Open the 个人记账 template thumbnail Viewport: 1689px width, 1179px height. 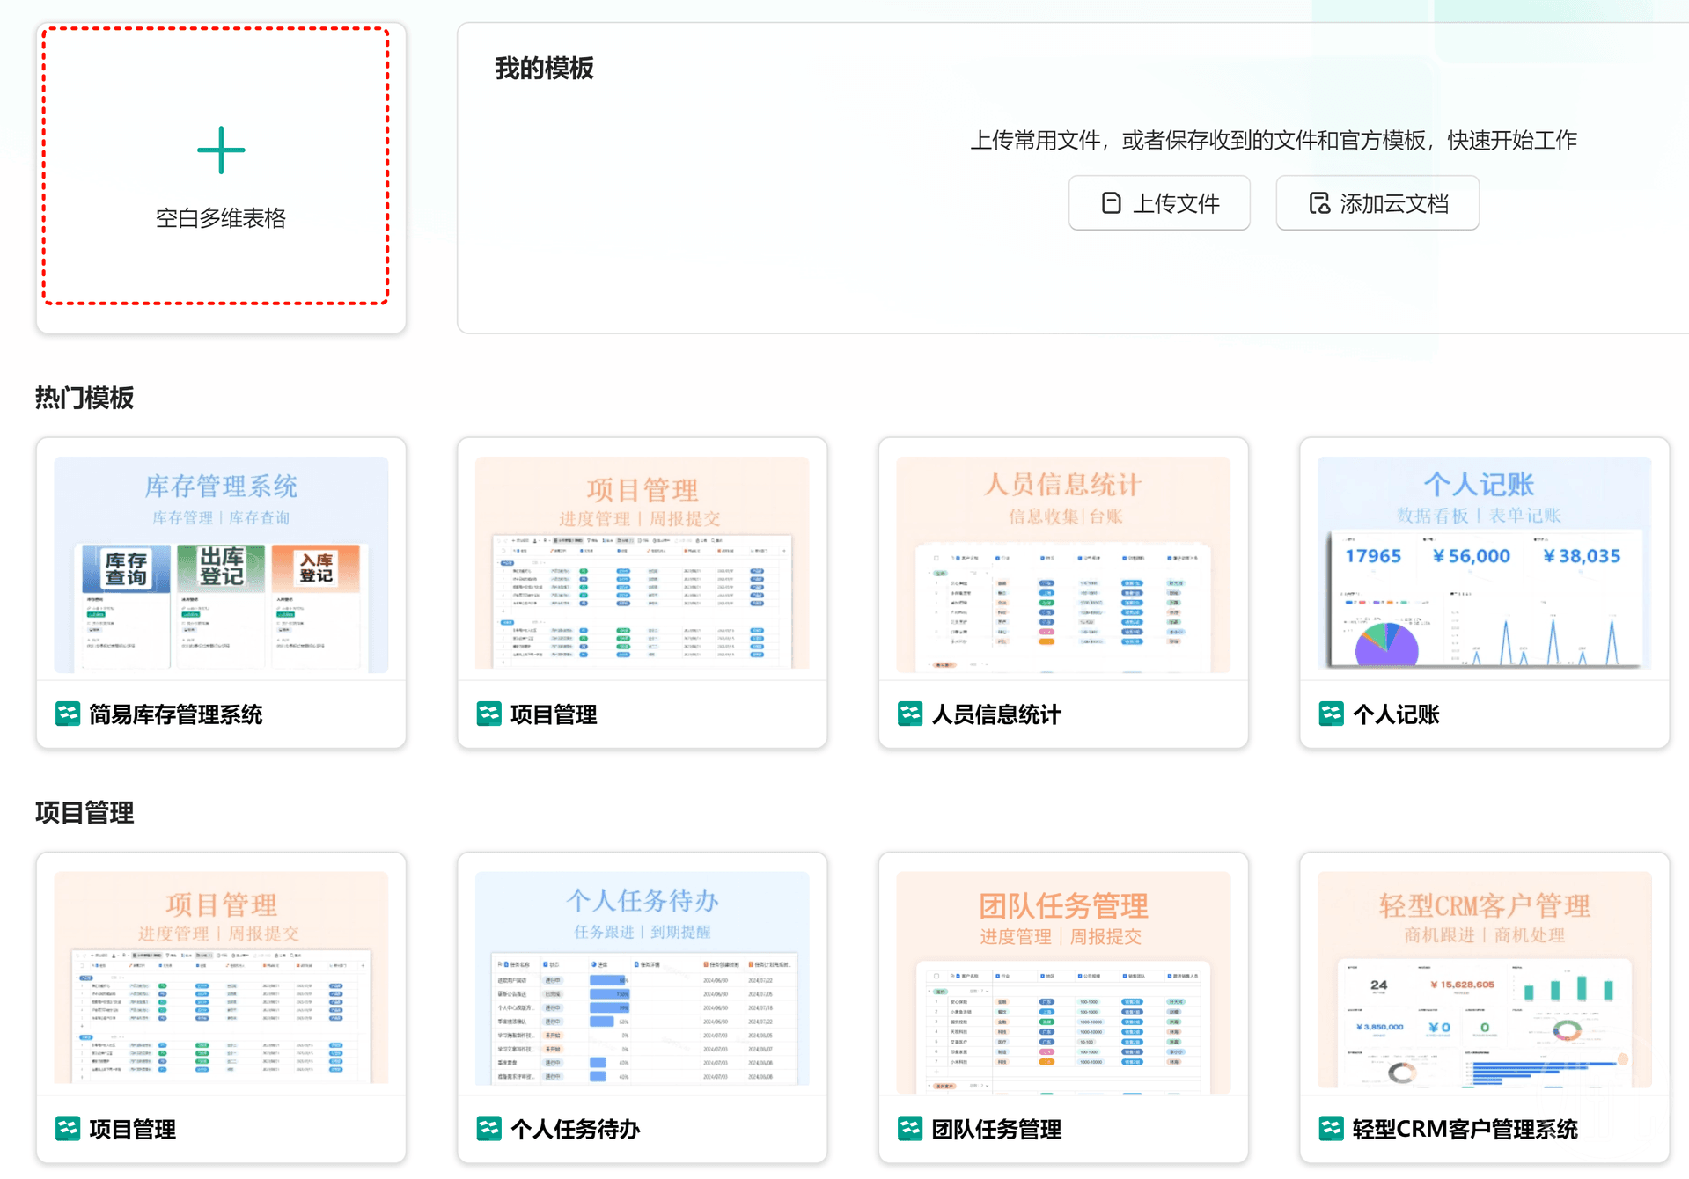(x=1484, y=564)
